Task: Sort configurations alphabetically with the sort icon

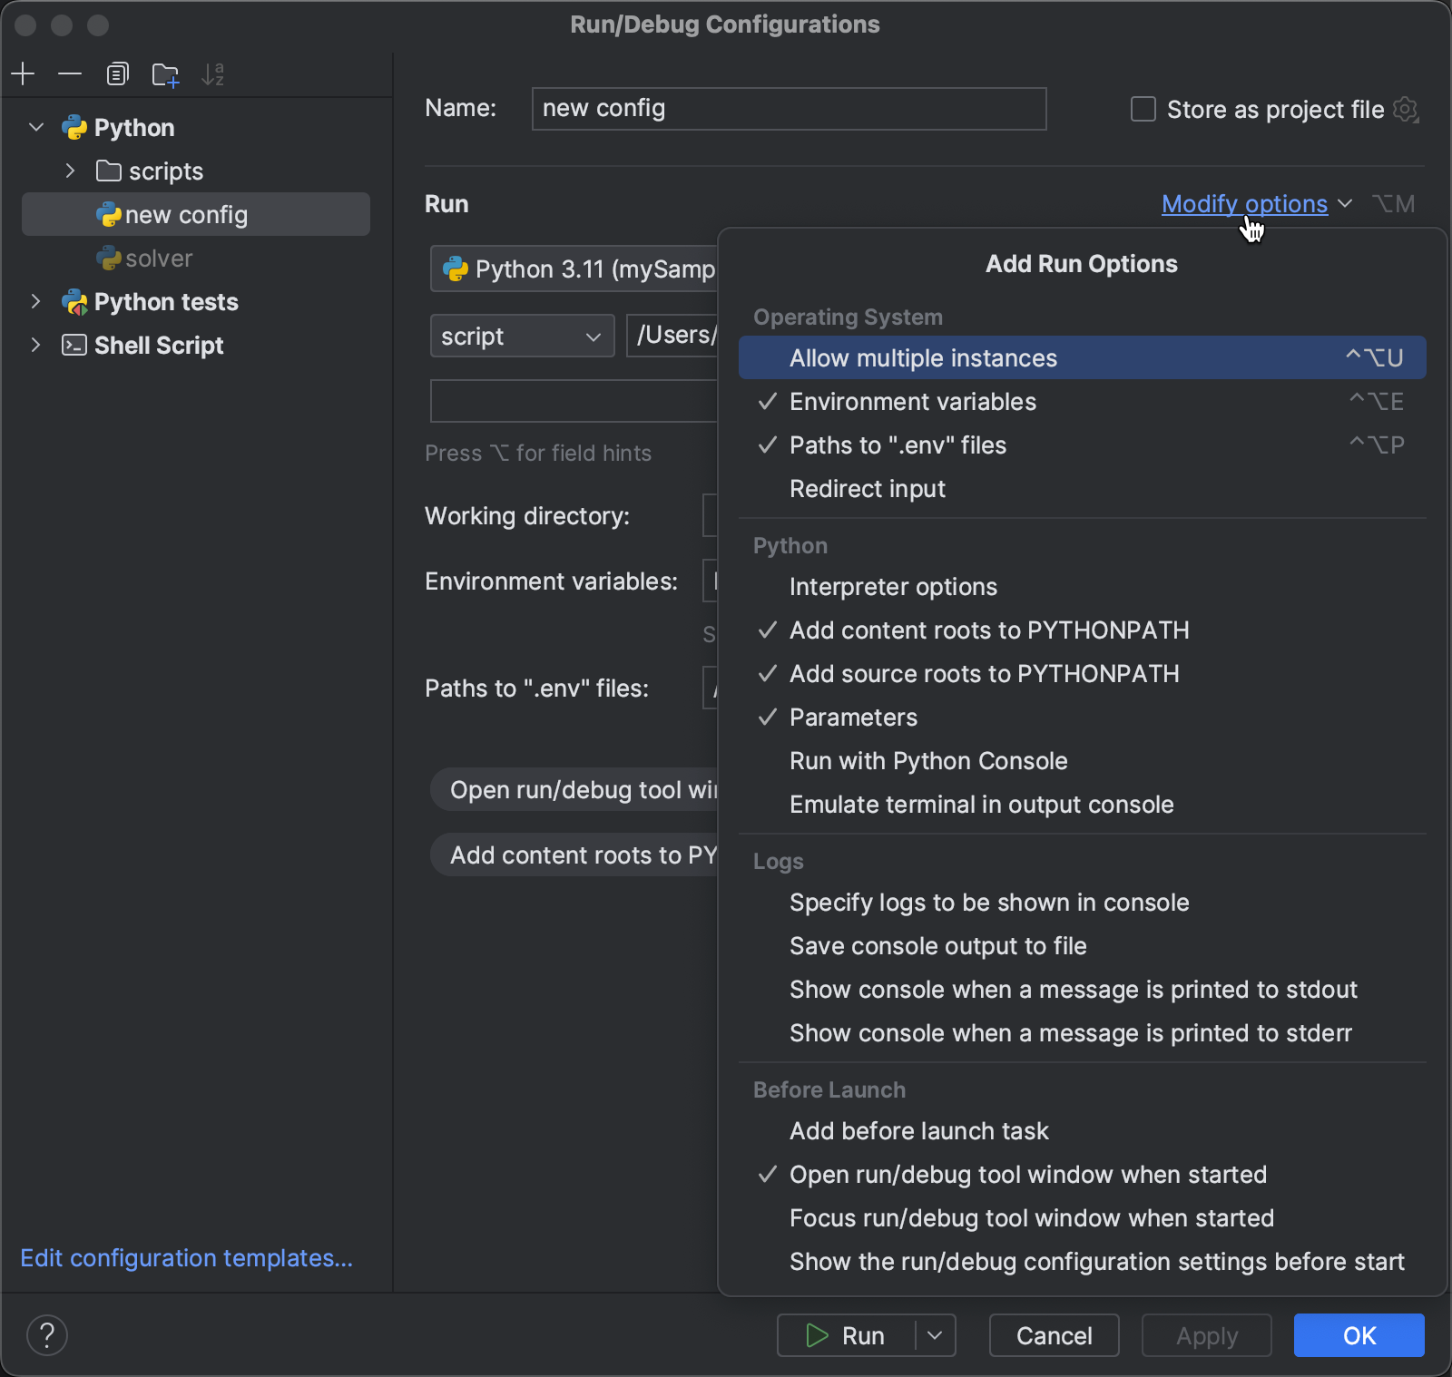Action: [x=211, y=73]
